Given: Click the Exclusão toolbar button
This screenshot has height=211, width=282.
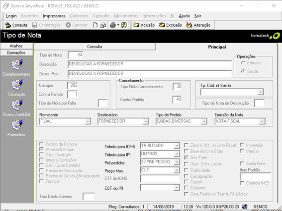Looking at the screenshot, I should pyautogui.click(x=171, y=25).
